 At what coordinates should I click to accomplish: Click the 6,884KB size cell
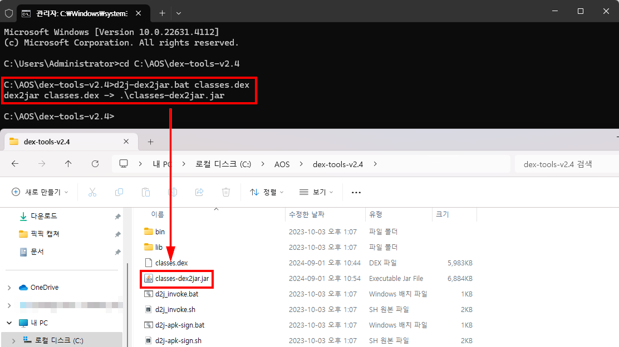click(460, 279)
